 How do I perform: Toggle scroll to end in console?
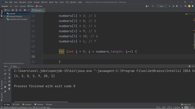(9, 81)
